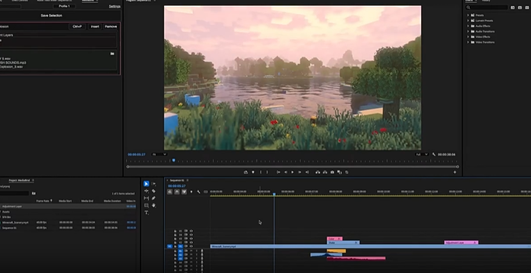Switch to the Sequence 01 timeline tab
The width and height of the screenshot is (531, 273).
point(177,181)
